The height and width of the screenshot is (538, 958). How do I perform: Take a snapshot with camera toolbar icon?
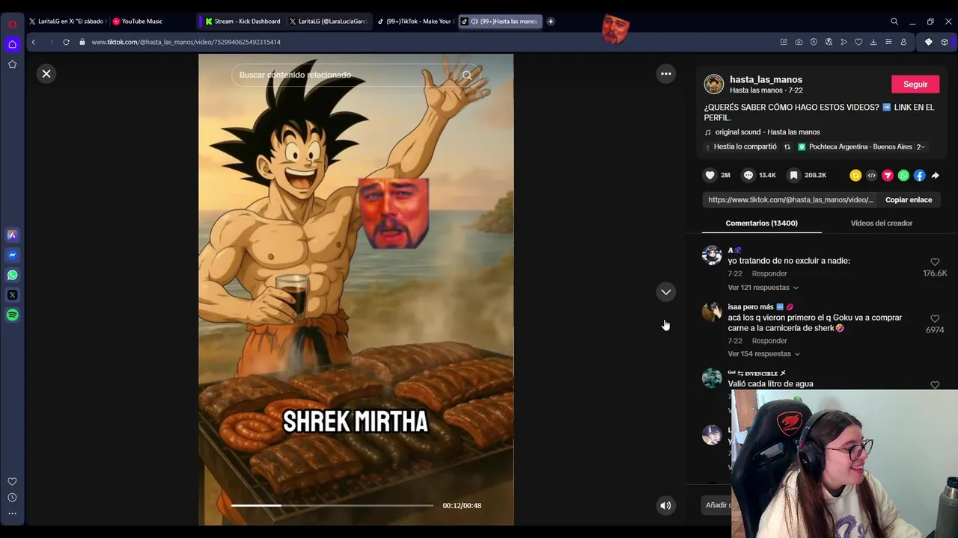point(799,42)
